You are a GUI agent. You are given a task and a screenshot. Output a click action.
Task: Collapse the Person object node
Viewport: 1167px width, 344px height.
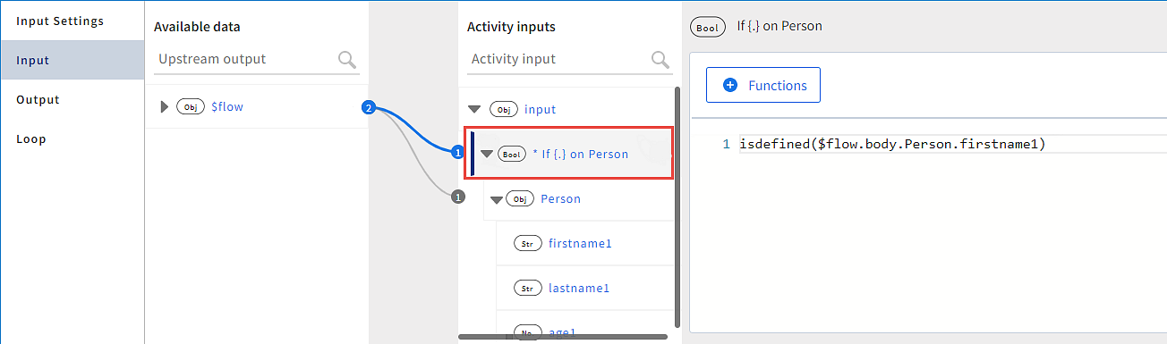[x=494, y=199]
